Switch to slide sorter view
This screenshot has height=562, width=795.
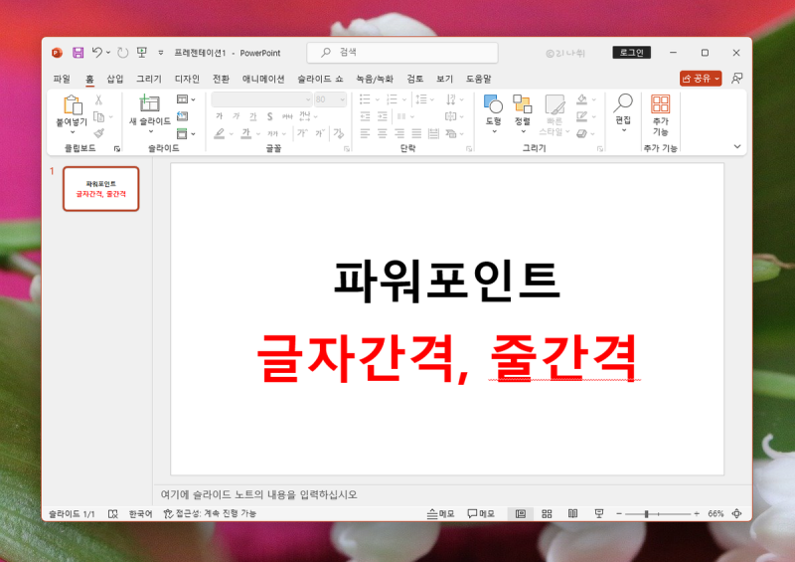(547, 513)
